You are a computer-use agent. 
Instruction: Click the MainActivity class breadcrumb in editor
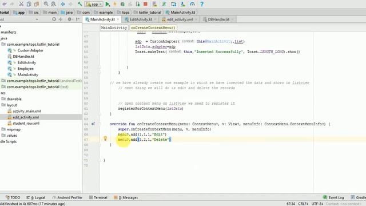(x=114, y=28)
